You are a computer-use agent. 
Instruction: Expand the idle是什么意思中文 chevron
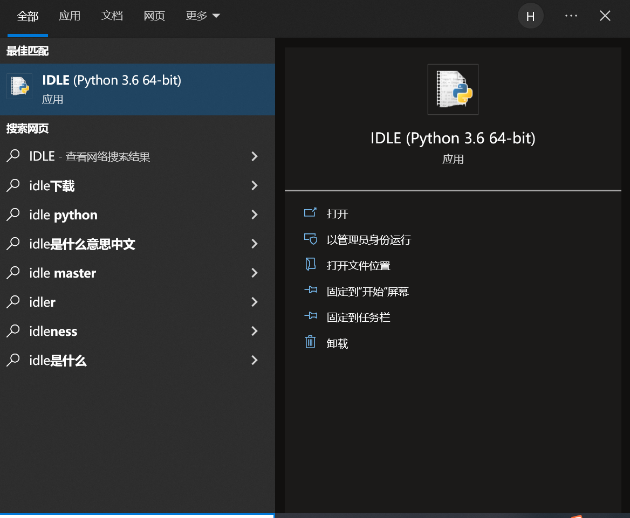254,244
